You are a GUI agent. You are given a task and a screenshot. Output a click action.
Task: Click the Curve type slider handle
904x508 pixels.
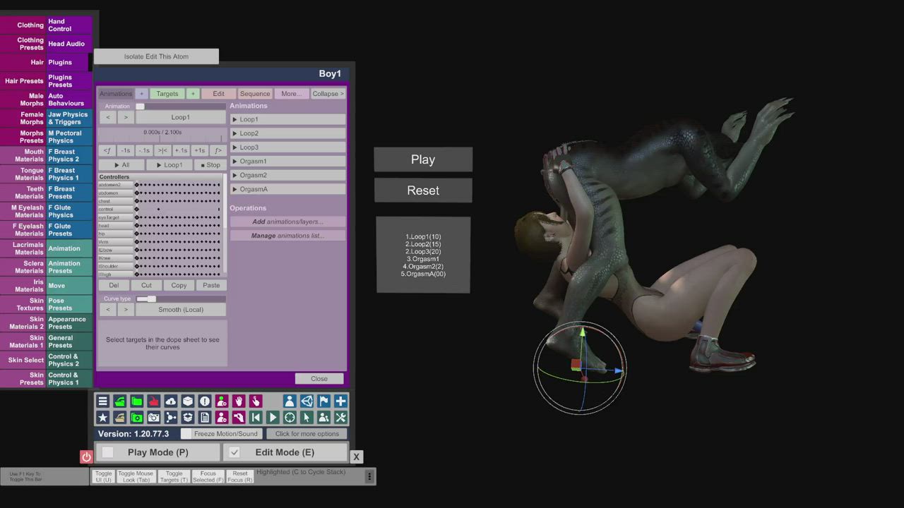pos(151,299)
